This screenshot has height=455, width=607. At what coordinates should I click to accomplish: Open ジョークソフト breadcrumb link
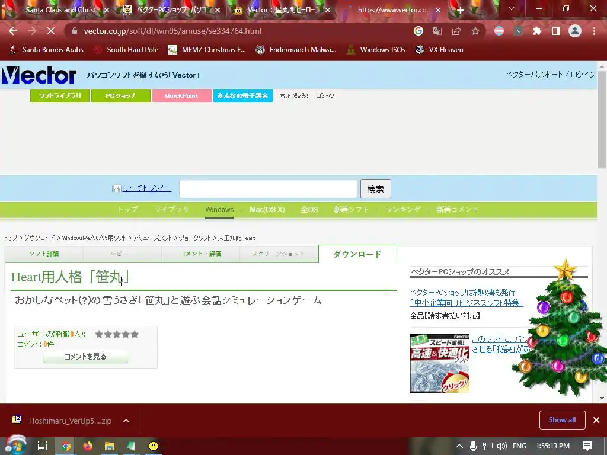pos(194,238)
